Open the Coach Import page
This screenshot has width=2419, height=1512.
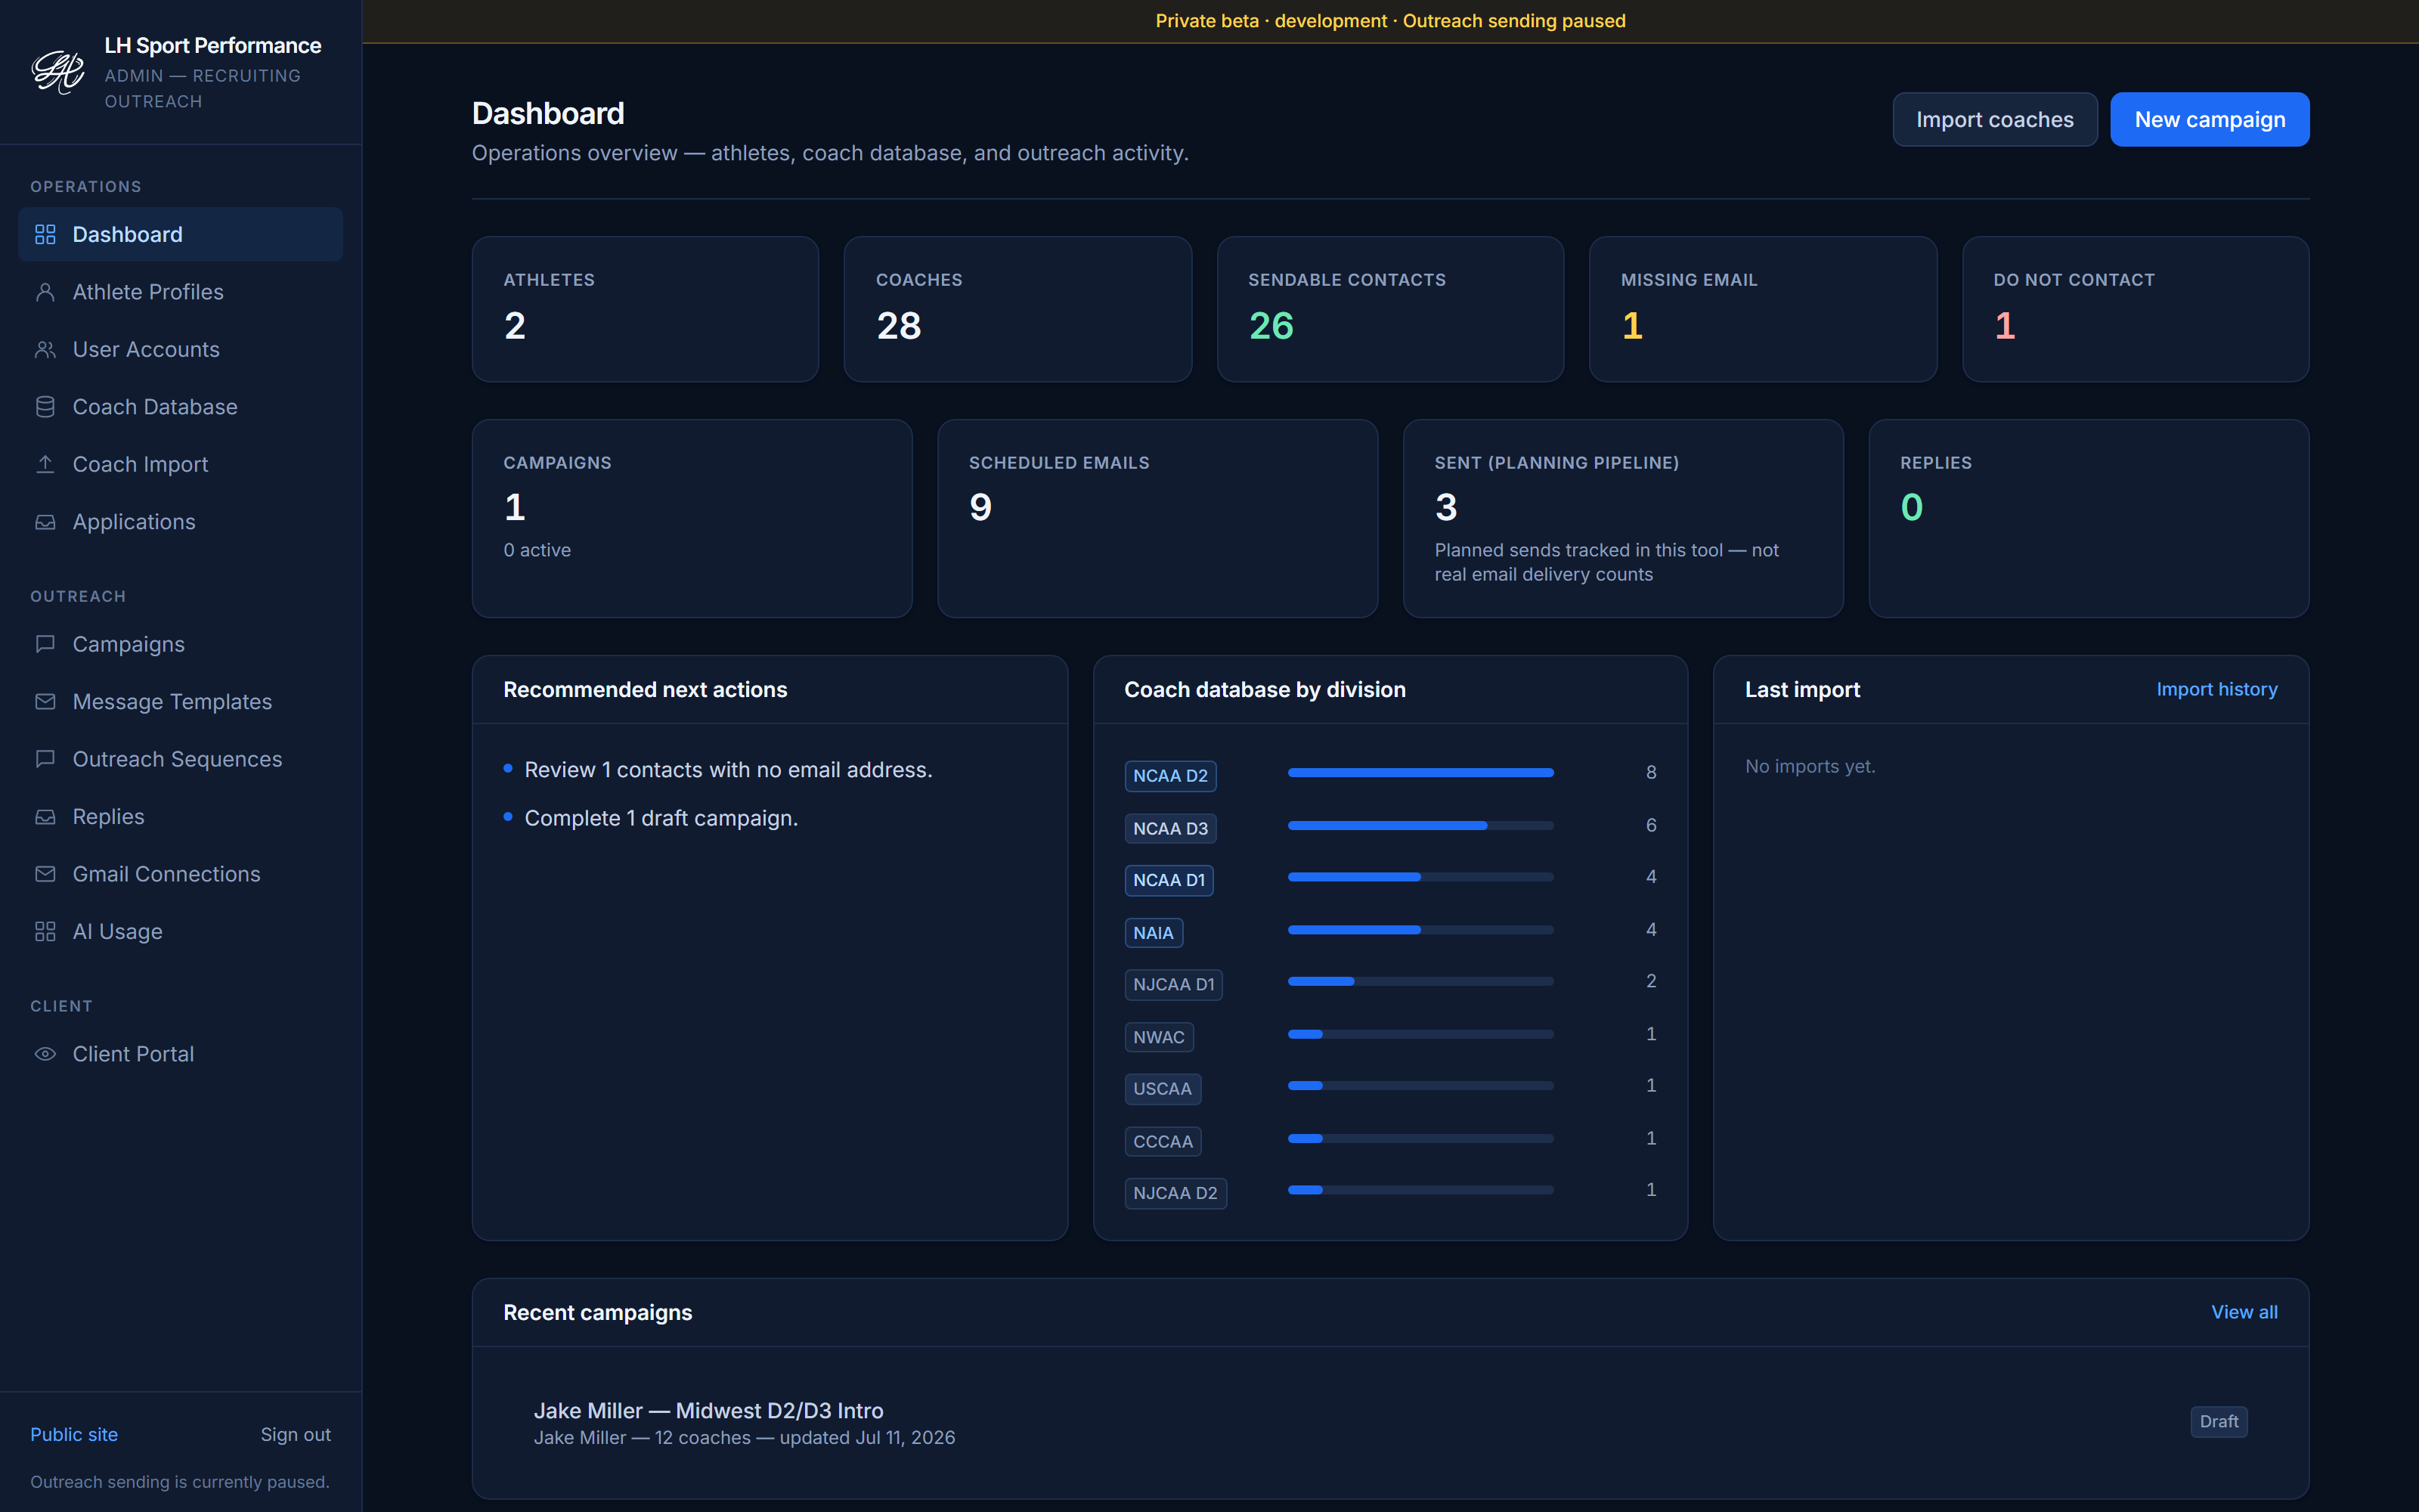pos(180,464)
